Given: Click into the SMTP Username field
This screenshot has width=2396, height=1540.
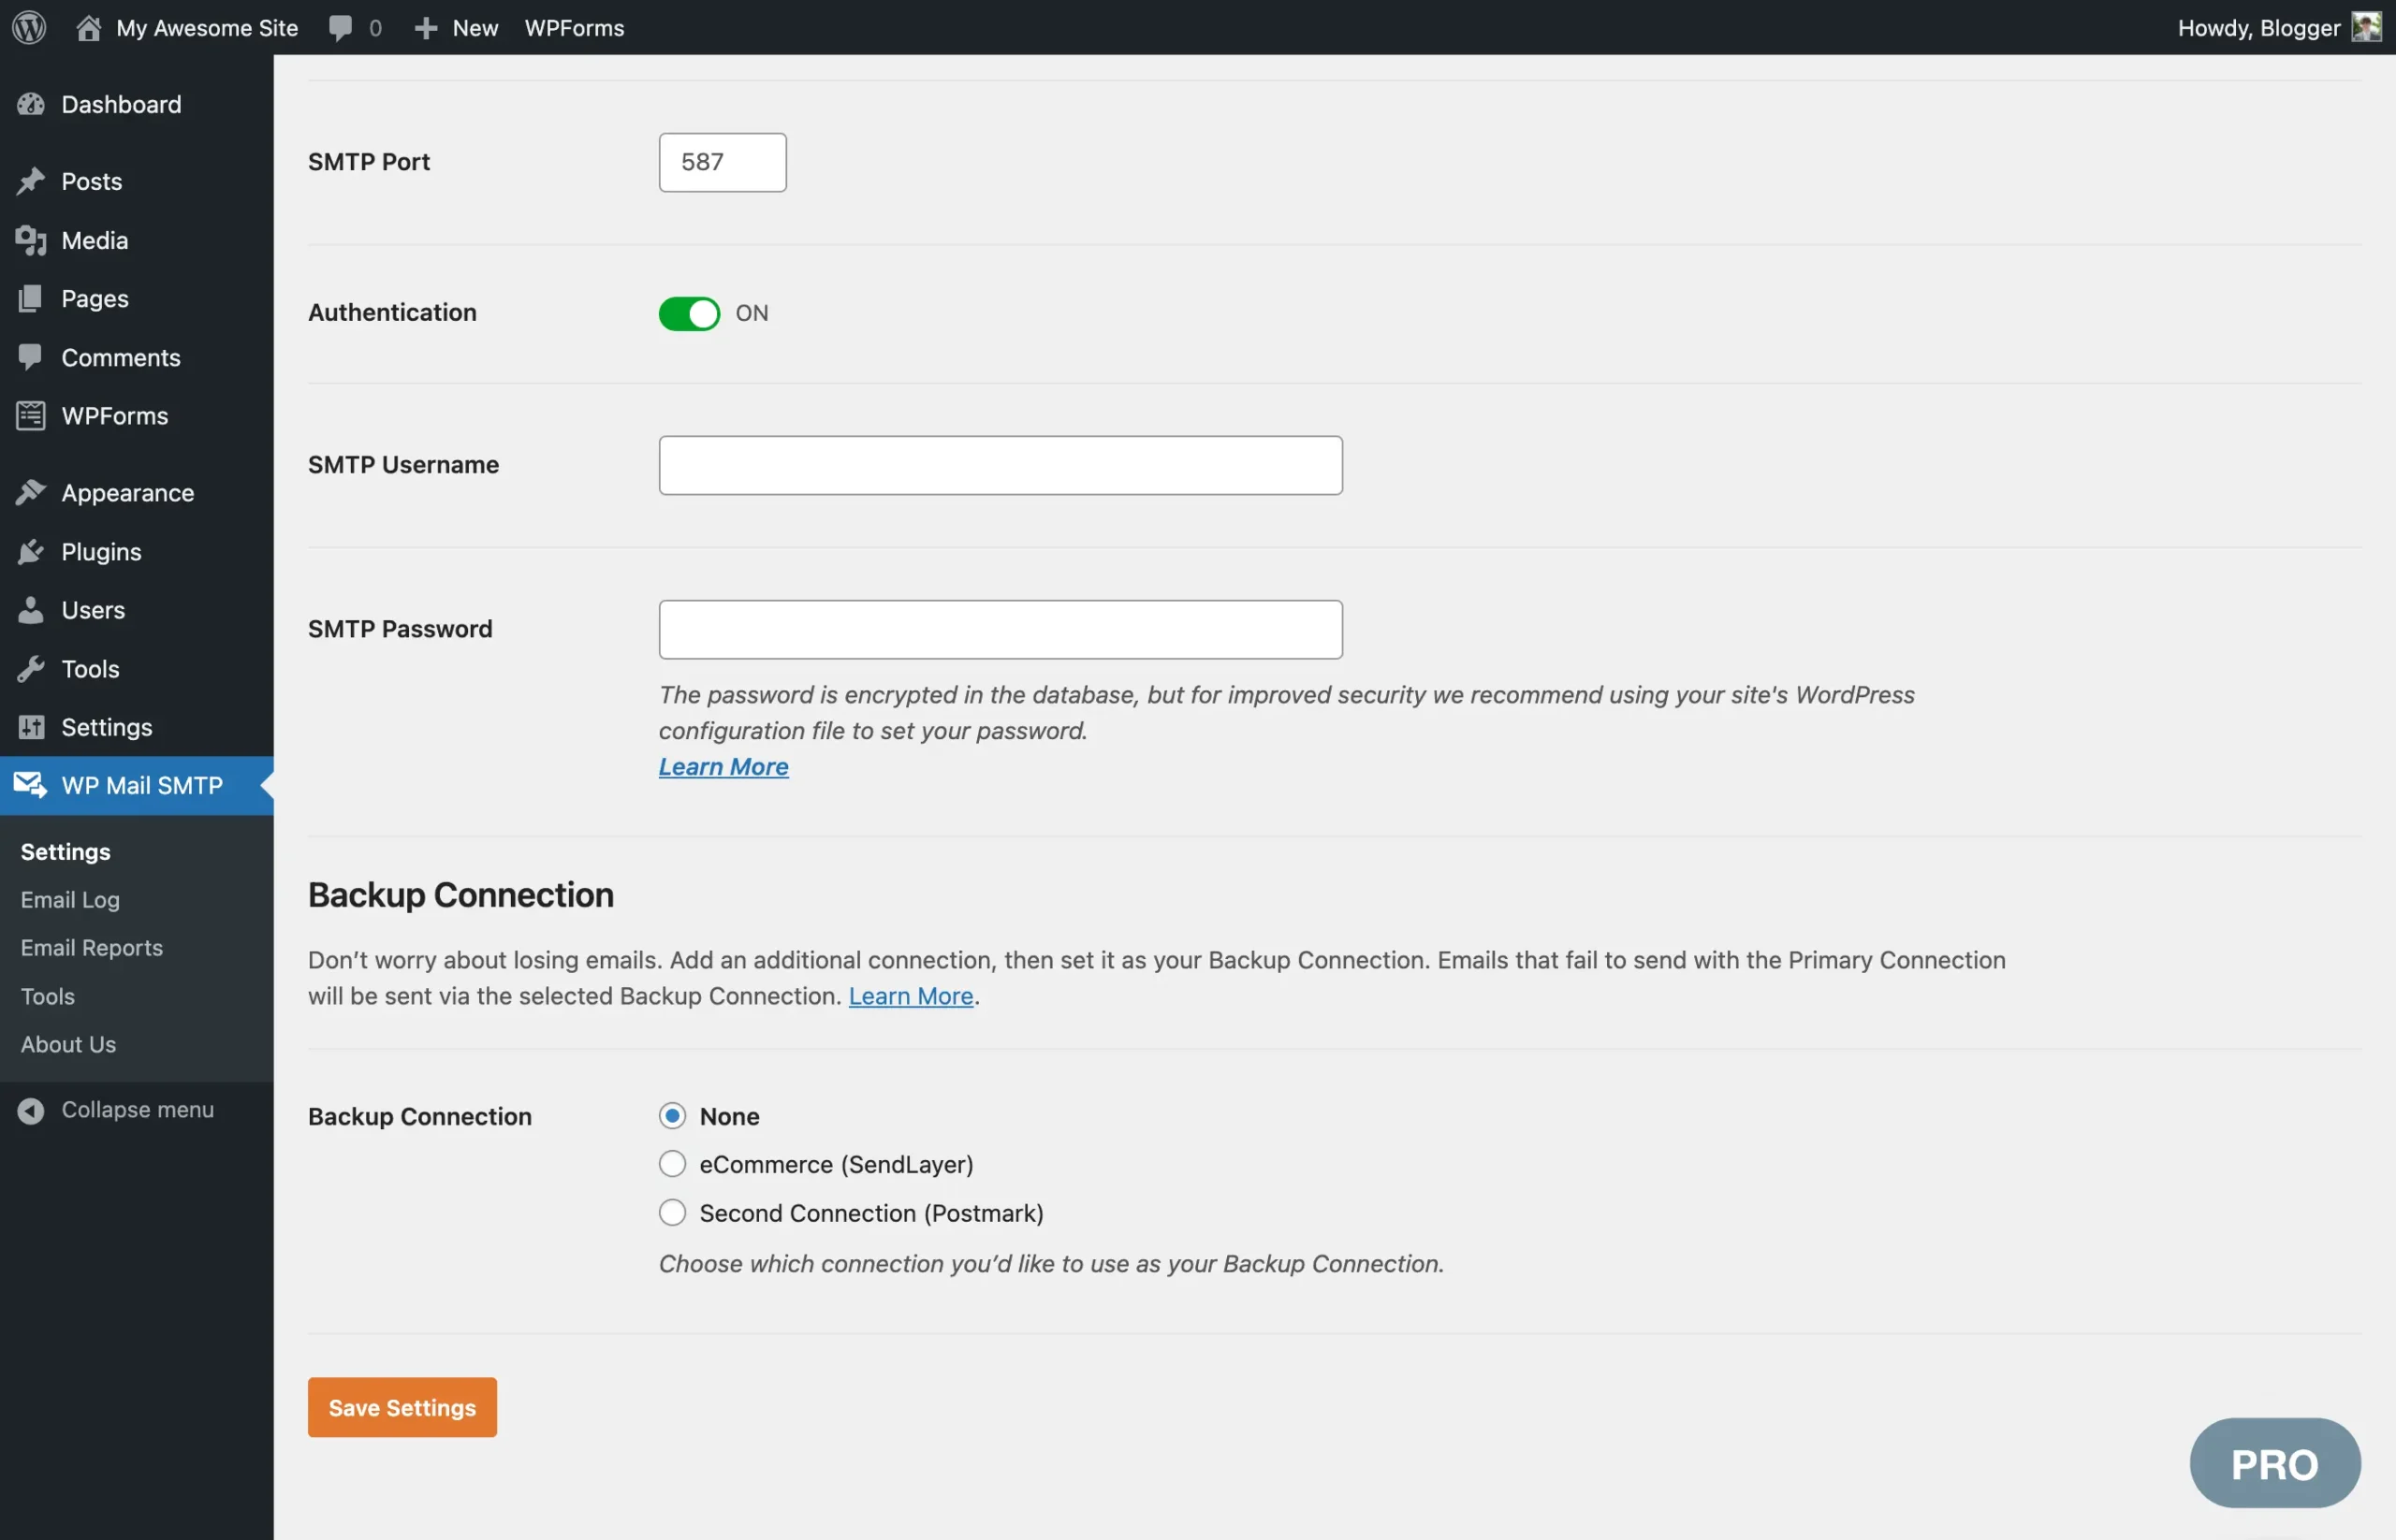Looking at the screenshot, I should point(1001,465).
